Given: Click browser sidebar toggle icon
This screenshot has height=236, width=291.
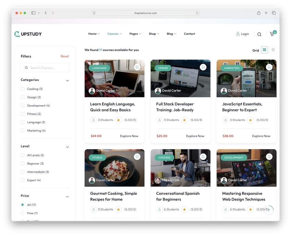Looking at the screenshot, I should coord(33,13).
